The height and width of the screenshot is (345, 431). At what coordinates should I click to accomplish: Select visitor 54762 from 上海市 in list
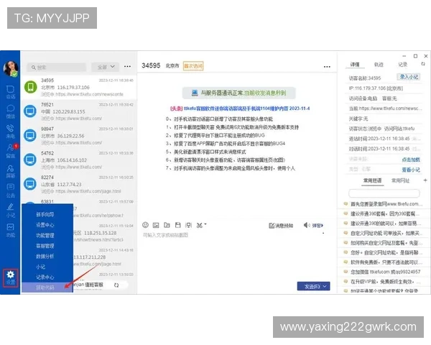79,160
